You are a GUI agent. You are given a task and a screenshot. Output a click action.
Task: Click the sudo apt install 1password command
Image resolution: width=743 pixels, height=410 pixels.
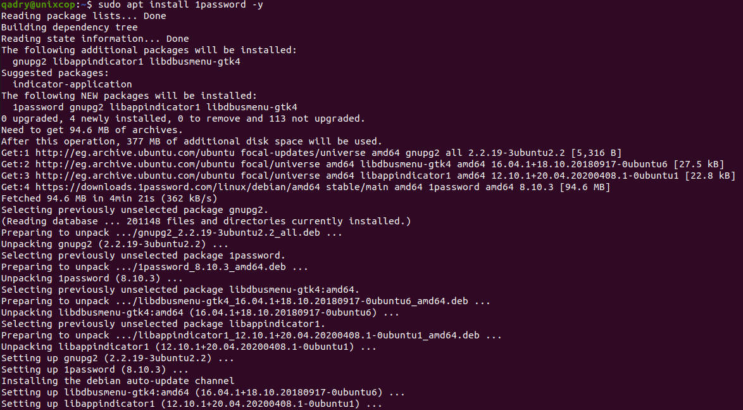[x=180, y=4]
